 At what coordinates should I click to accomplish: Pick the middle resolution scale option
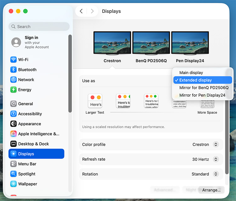click(x=151, y=101)
